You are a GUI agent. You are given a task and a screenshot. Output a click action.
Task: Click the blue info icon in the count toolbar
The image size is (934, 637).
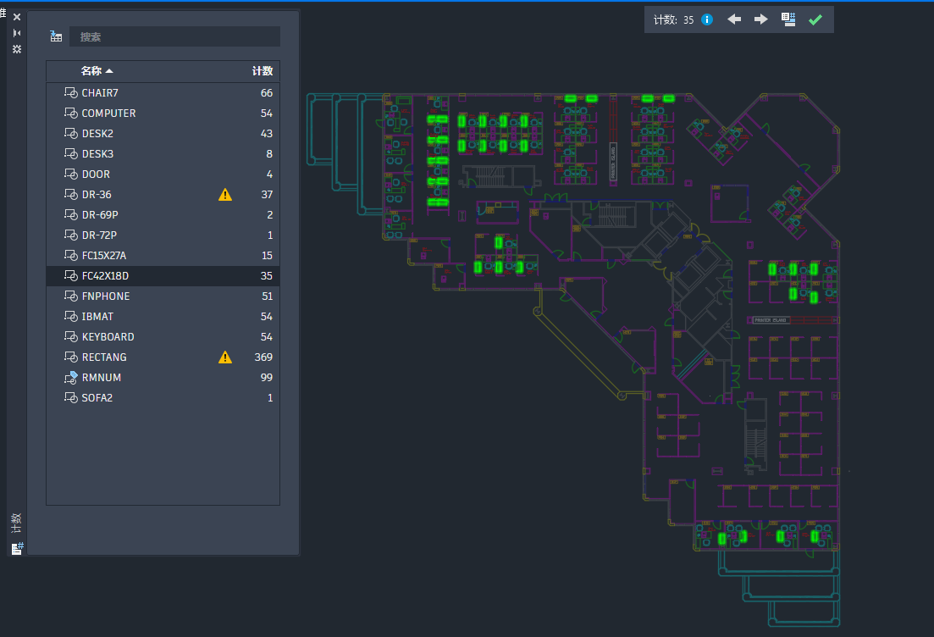707,19
